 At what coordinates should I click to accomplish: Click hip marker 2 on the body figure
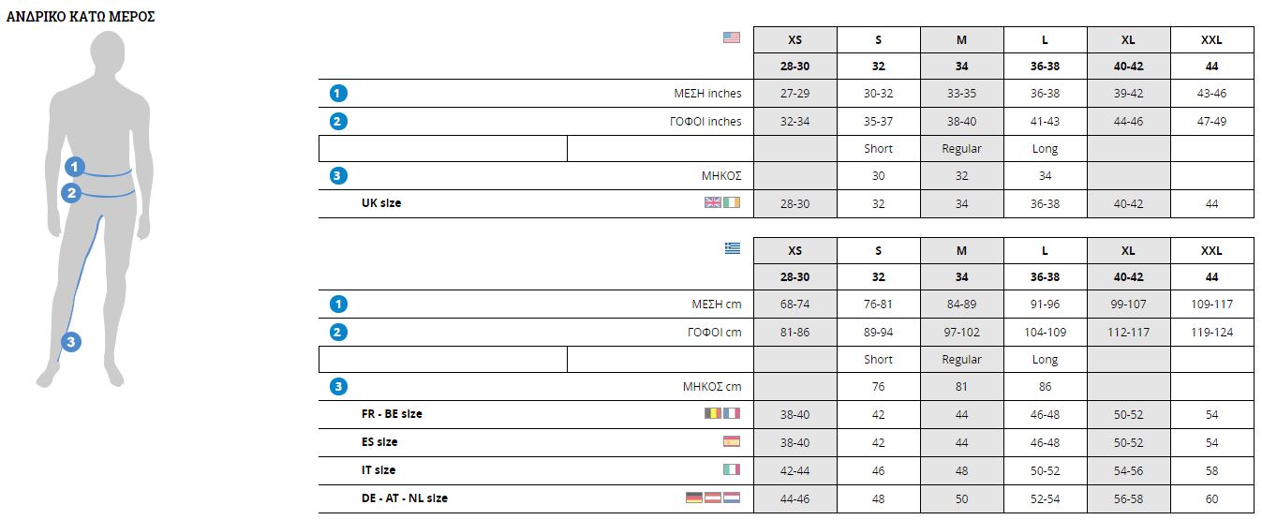coord(72,193)
